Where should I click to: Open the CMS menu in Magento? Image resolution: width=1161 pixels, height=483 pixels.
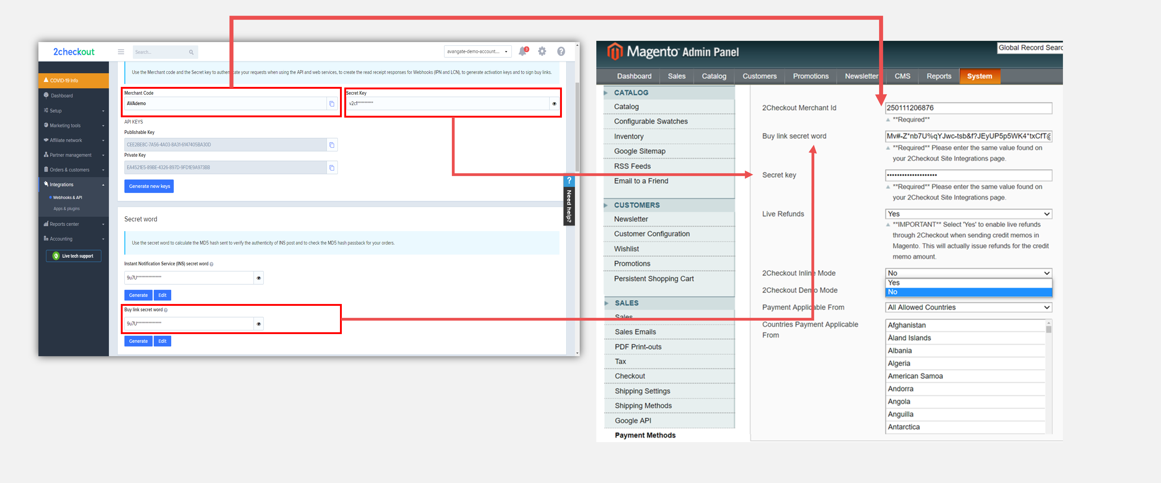pyautogui.click(x=902, y=76)
